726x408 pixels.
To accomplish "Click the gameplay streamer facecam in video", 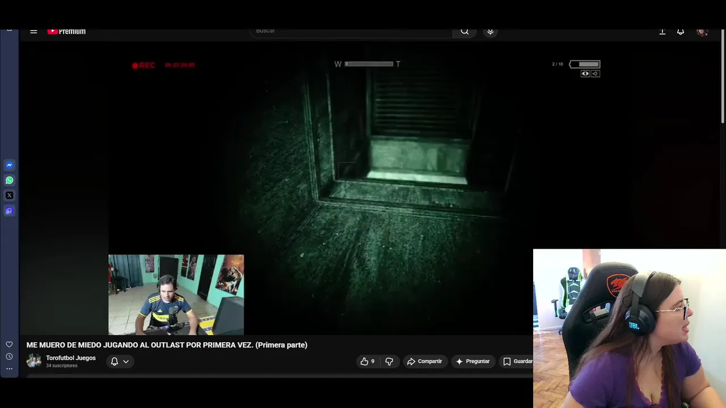I will (x=176, y=295).
